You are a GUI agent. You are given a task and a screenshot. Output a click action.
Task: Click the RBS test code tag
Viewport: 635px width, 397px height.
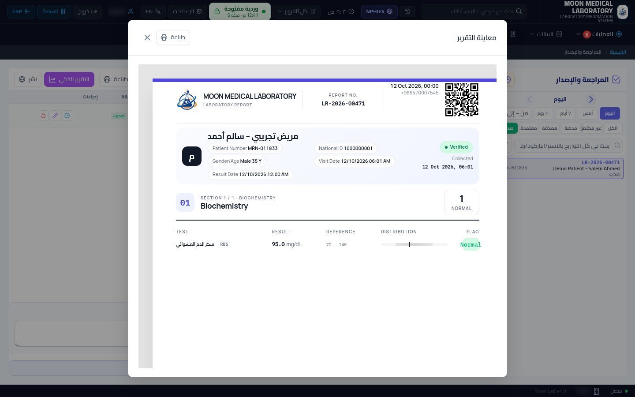click(x=224, y=244)
